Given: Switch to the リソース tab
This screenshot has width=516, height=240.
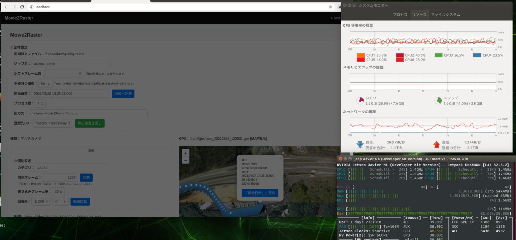Looking at the screenshot, I should coord(419,15).
